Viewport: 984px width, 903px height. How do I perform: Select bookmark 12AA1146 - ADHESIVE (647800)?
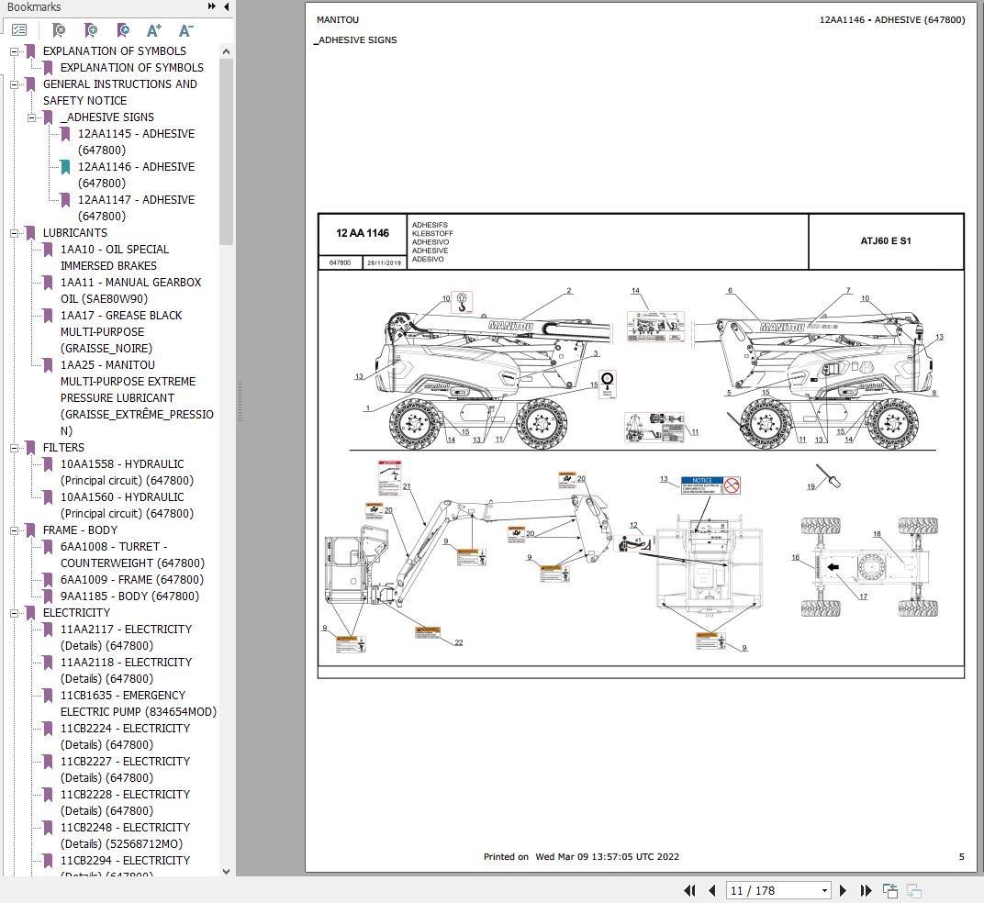(x=136, y=175)
